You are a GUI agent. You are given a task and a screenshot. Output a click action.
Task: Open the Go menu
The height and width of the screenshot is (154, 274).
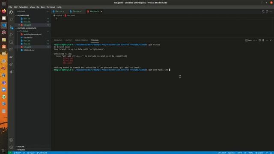(38, 7)
